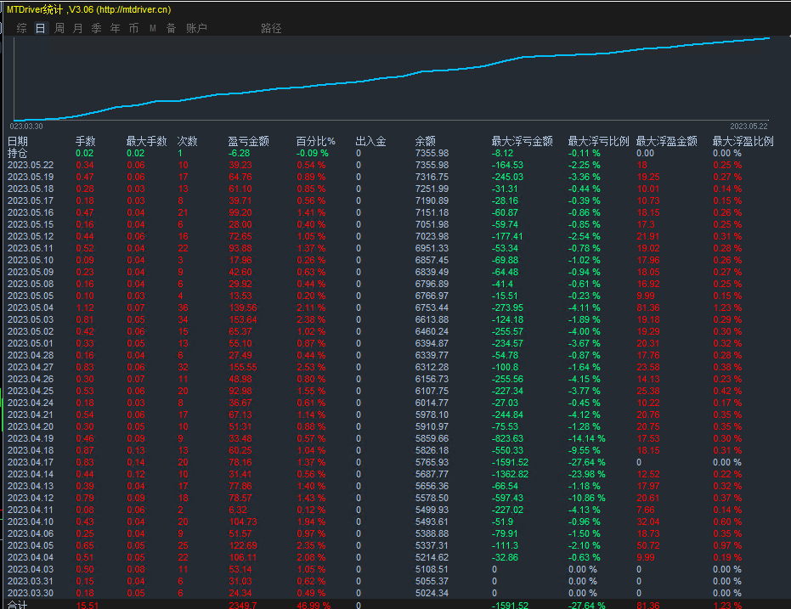Viewport: 791px width, 609px height.
Task: Click floating profit 81.36 for 2023.05.04
Action: pos(648,307)
